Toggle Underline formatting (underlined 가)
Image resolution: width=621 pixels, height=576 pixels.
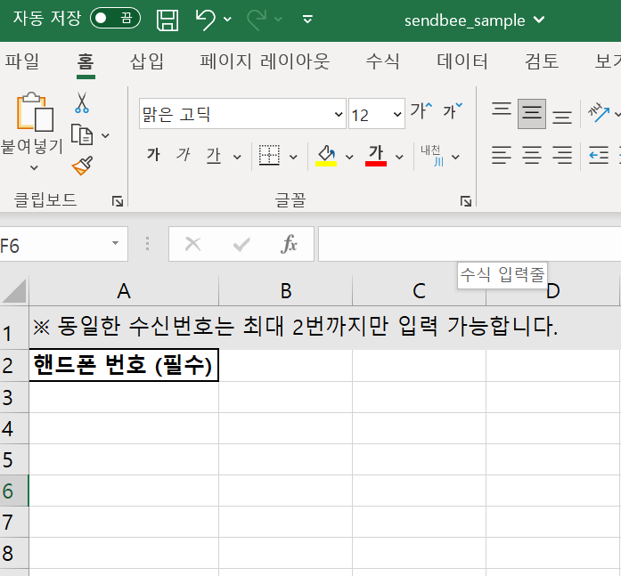tap(214, 155)
